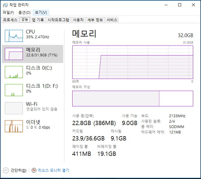
Task: Select the Wi-Fi graph icon
Action: (x=14, y=108)
